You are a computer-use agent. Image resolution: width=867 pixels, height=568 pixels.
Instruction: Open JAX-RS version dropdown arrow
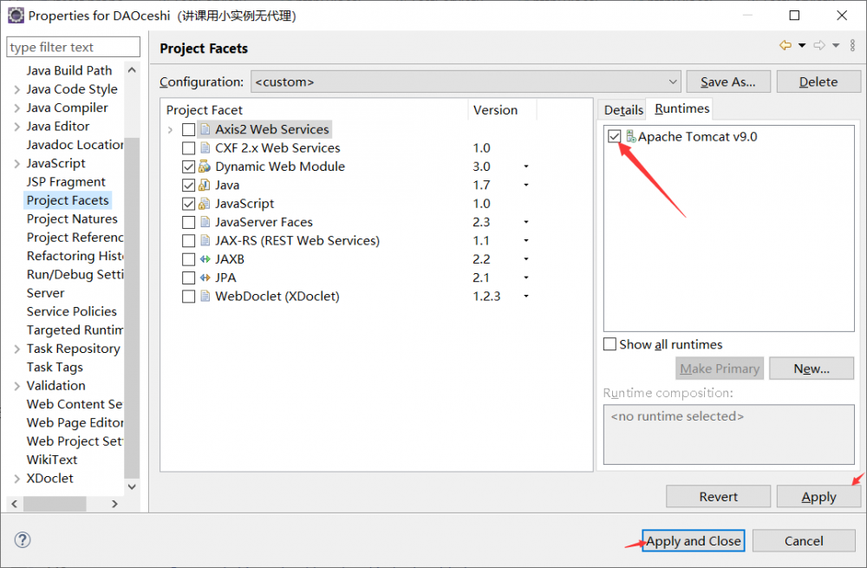click(x=526, y=240)
